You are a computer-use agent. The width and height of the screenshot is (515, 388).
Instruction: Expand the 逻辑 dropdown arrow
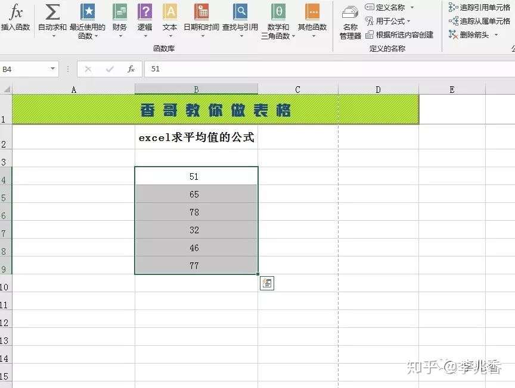click(145, 36)
